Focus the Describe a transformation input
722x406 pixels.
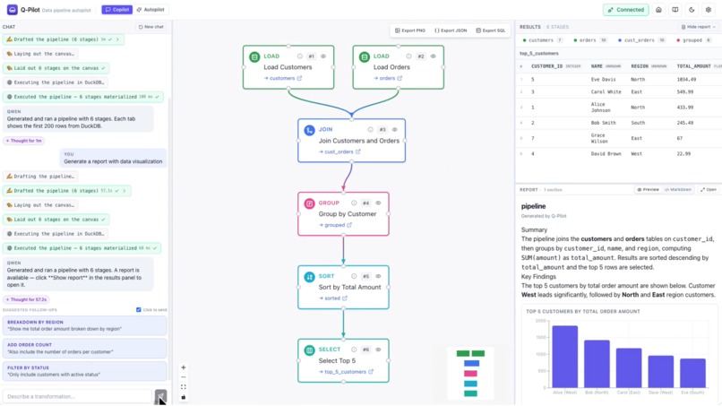(x=77, y=396)
